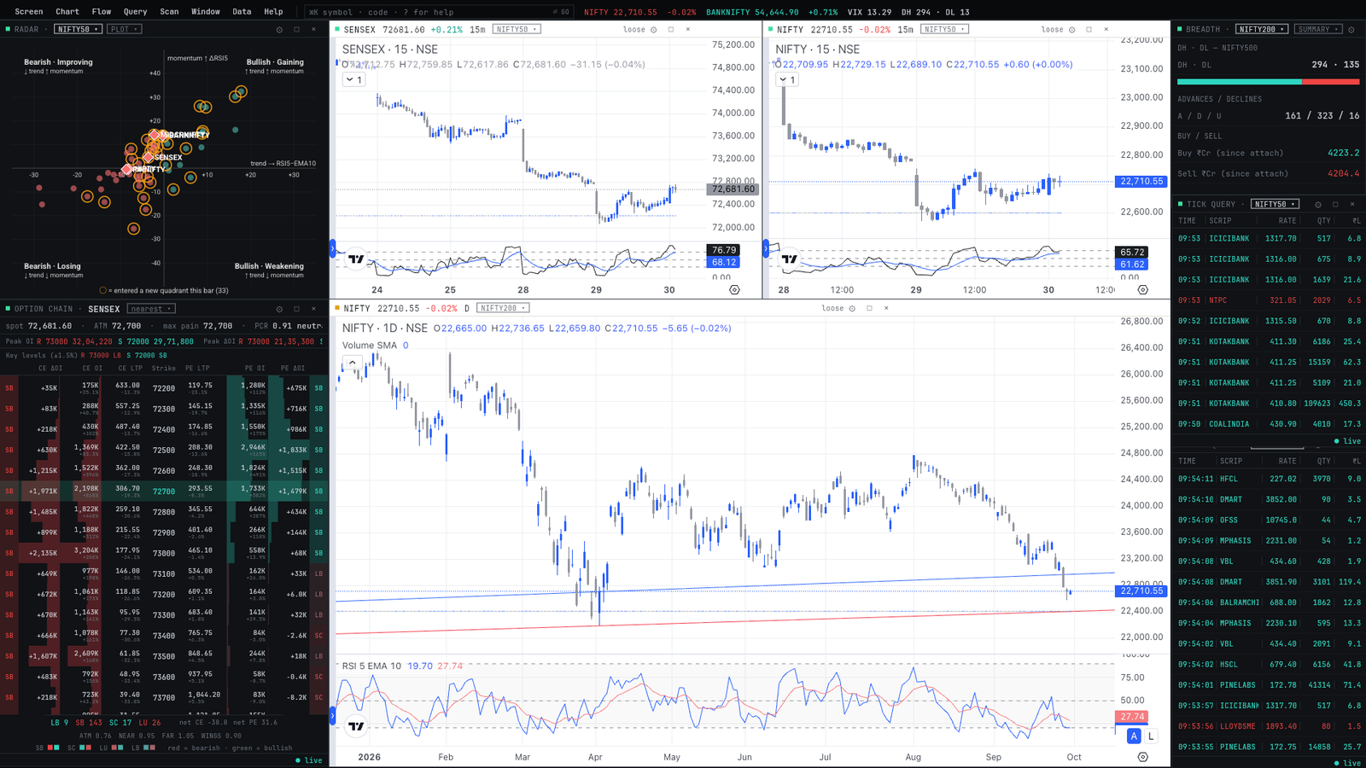Image resolution: width=1366 pixels, height=768 pixels.
Task: Toggle 'loose' link mode on NIFTY daily panel
Action: coord(832,308)
